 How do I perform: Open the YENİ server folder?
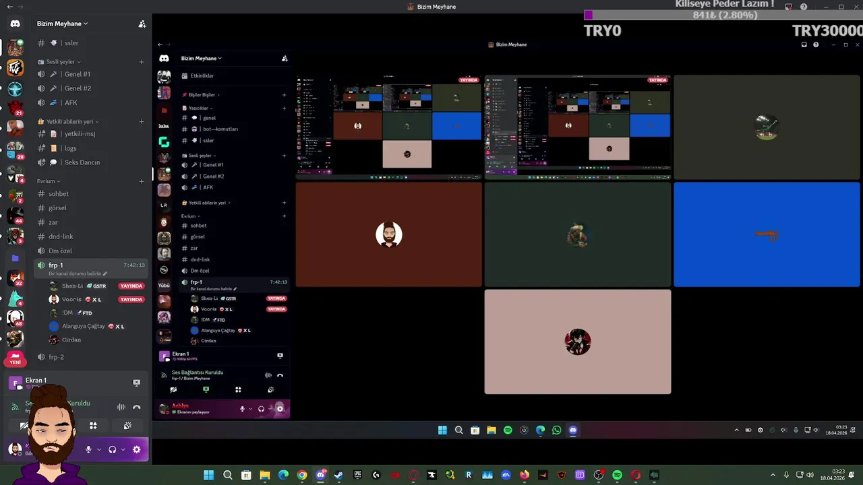(15, 358)
